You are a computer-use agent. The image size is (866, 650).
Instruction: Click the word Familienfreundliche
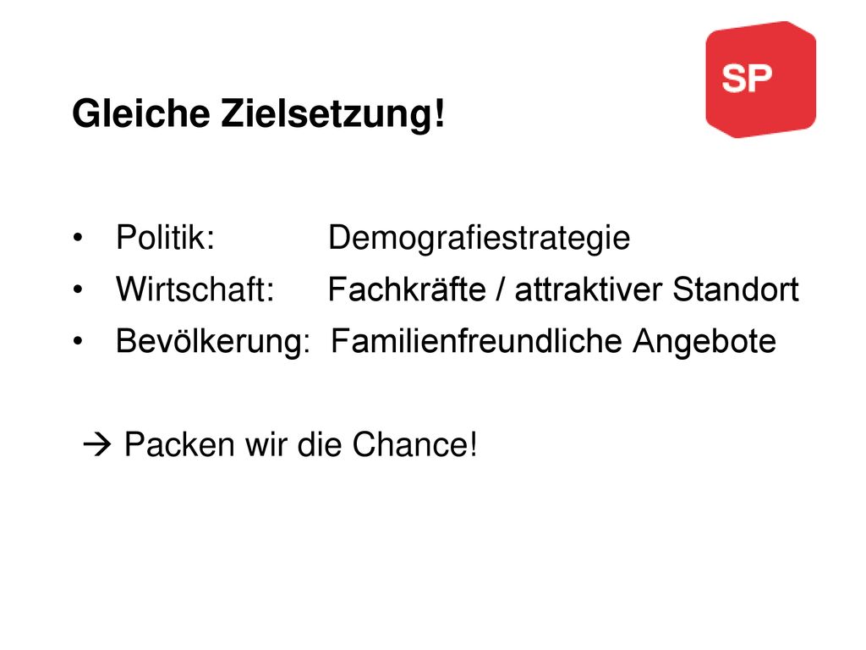tap(477, 341)
